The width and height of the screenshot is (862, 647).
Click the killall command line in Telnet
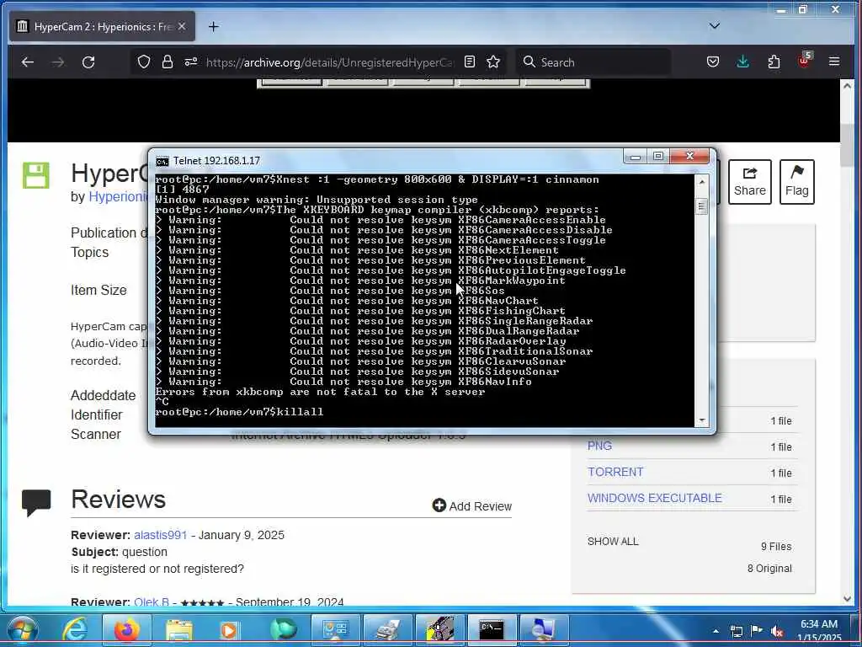[x=240, y=412]
